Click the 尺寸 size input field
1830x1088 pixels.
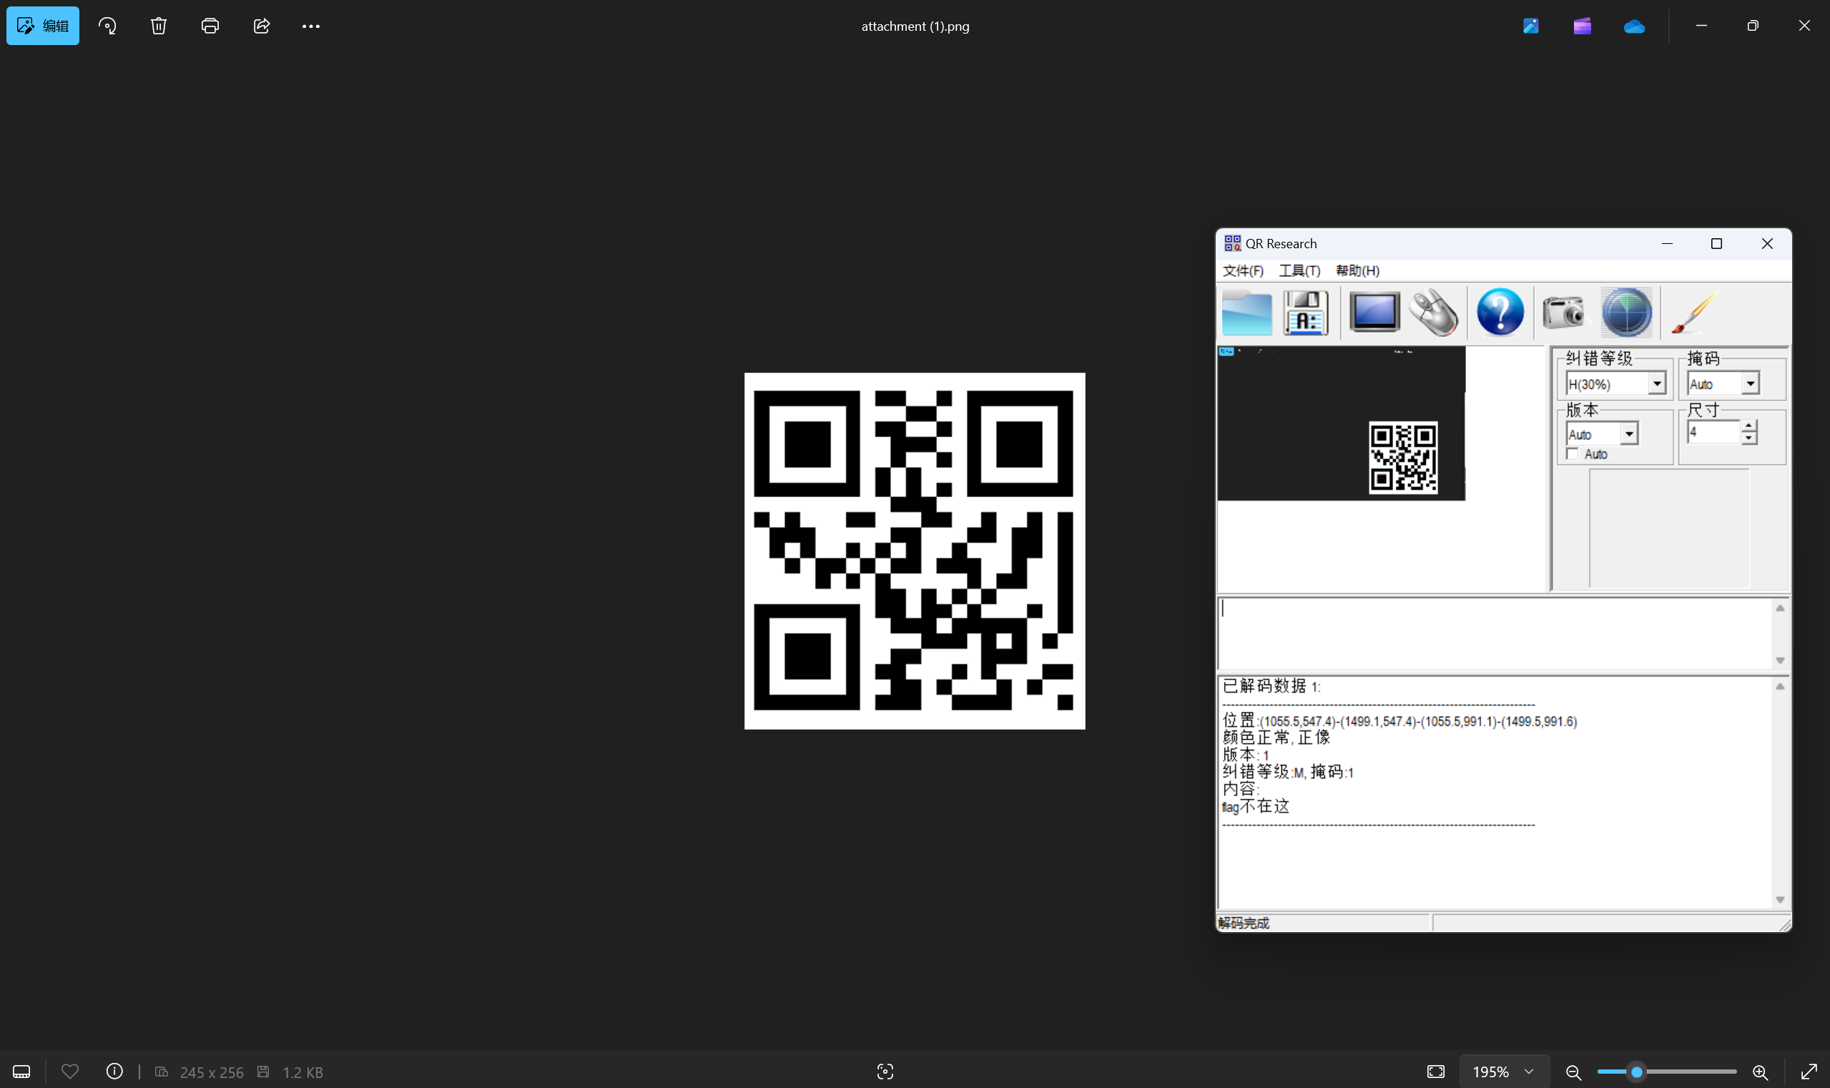tap(1713, 432)
